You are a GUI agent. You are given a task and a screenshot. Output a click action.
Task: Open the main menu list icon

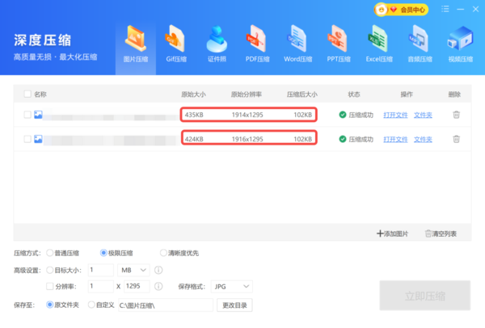click(x=445, y=9)
